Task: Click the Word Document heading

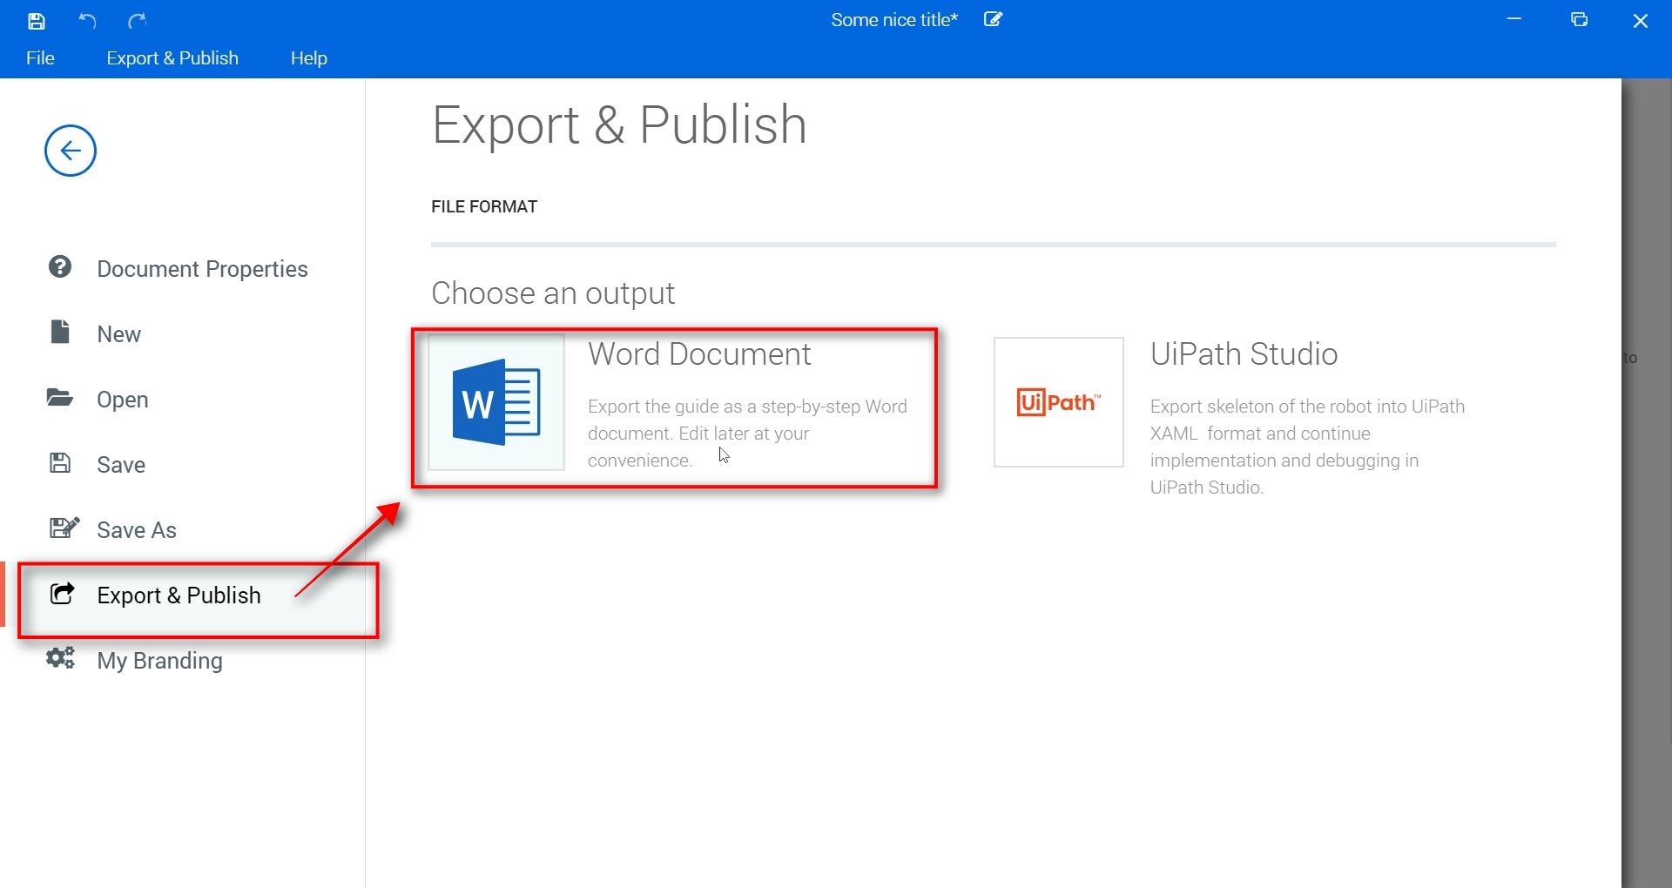Action: click(x=699, y=354)
